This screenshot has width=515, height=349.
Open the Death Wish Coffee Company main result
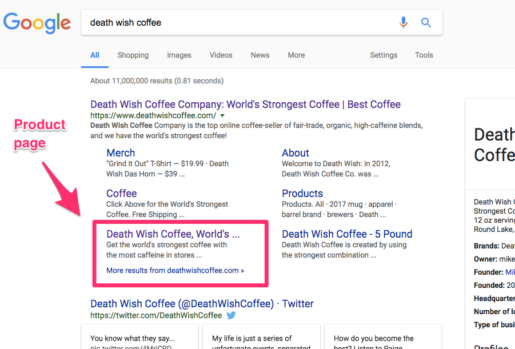pos(245,105)
